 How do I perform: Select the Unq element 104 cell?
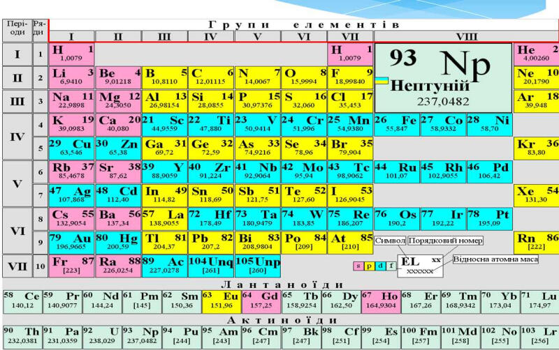(211, 266)
